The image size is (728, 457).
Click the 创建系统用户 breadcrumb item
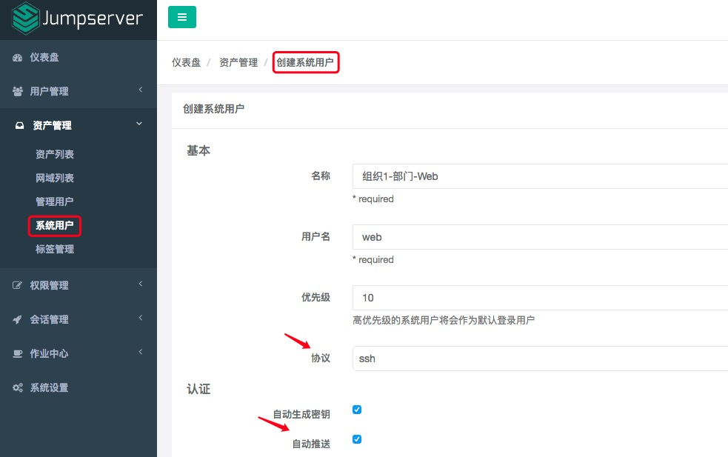click(x=306, y=62)
